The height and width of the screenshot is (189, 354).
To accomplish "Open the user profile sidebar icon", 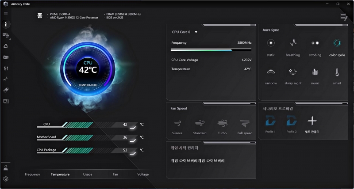I will click(6, 168).
